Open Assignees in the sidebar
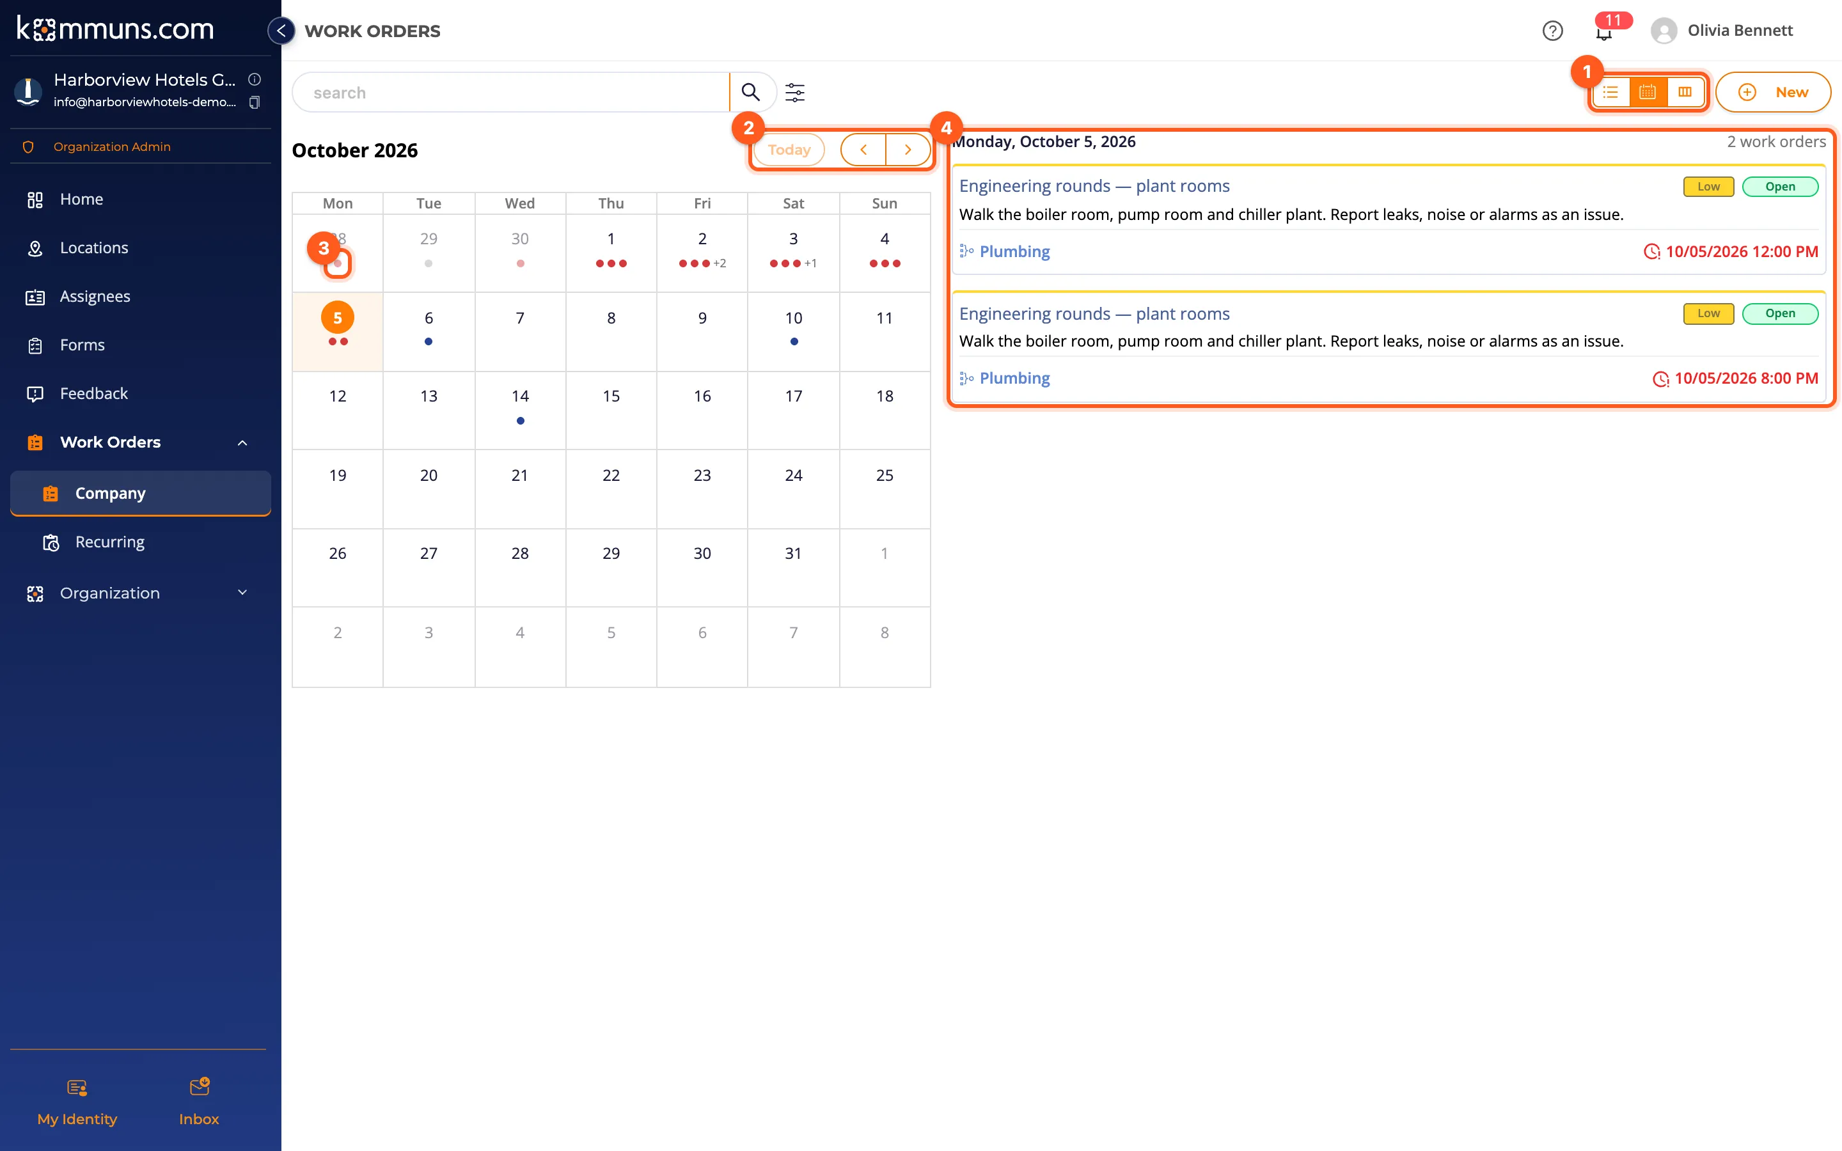This screenshot has width=1842, height=1151. coord(140,296)
